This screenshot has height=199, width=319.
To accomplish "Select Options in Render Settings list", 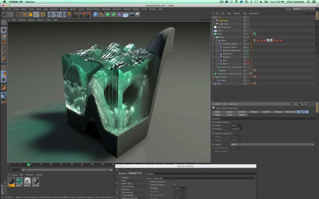I will coord(125,189).
